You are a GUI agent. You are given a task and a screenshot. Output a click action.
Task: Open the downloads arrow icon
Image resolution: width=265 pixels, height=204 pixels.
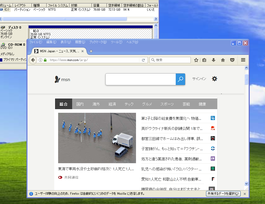(213, 60)
